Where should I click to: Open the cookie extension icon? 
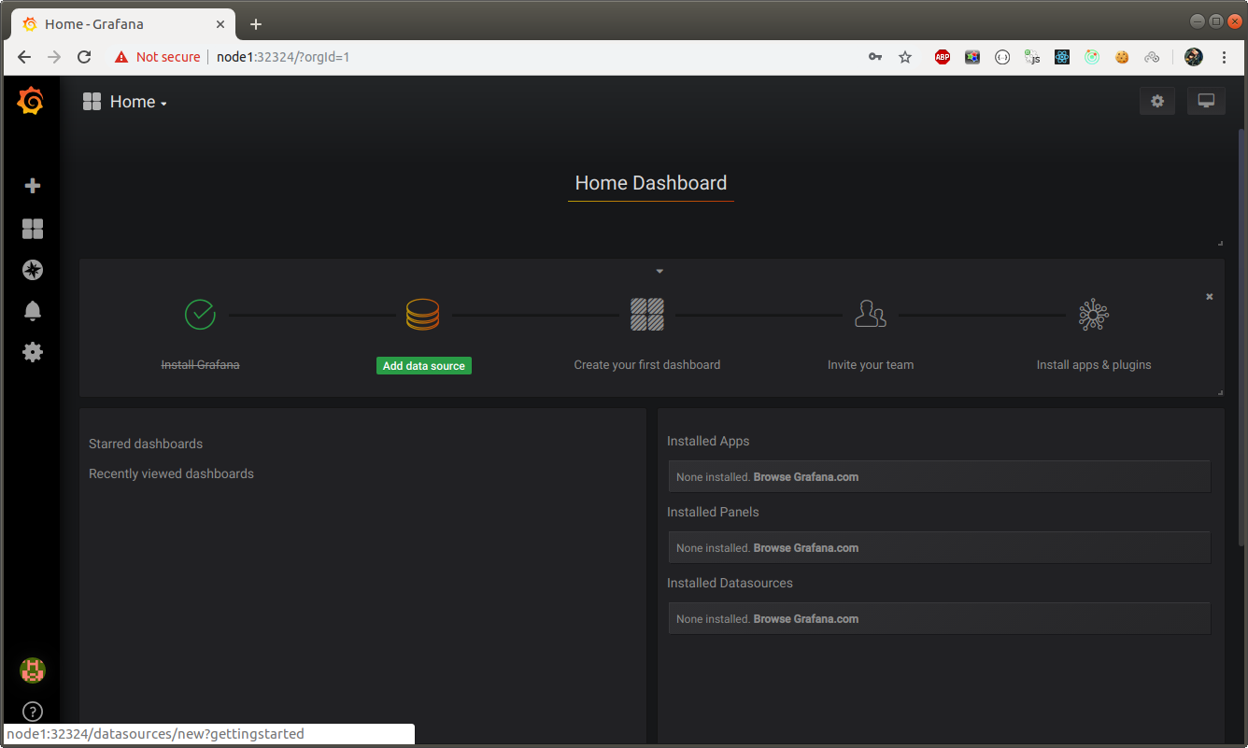coord(1122,57)
